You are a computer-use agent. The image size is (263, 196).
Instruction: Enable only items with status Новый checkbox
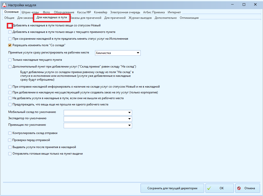[x=10, y=26]
